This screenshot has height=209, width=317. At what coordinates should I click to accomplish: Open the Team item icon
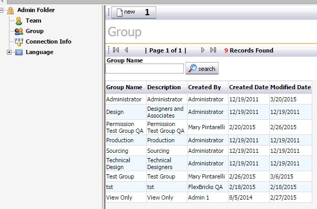click(19, 21)
